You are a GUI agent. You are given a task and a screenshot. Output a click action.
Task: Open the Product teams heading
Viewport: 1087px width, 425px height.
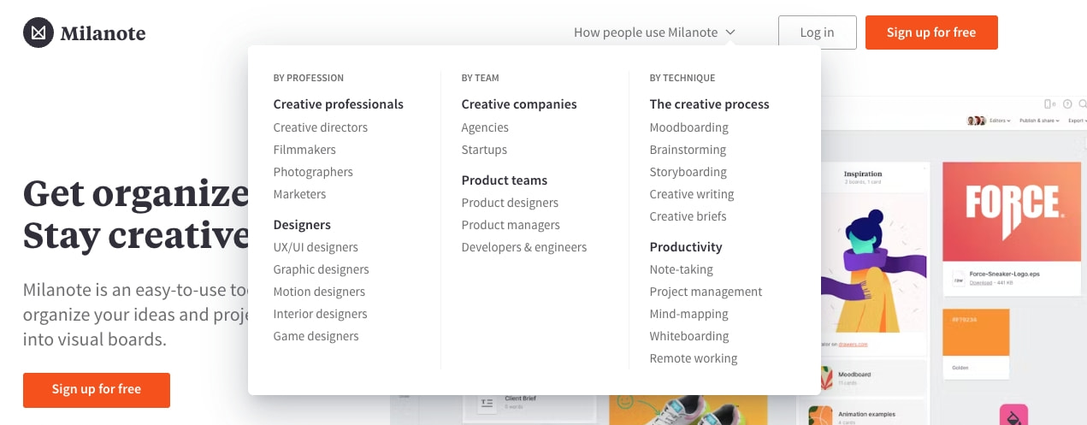(505, 180)
